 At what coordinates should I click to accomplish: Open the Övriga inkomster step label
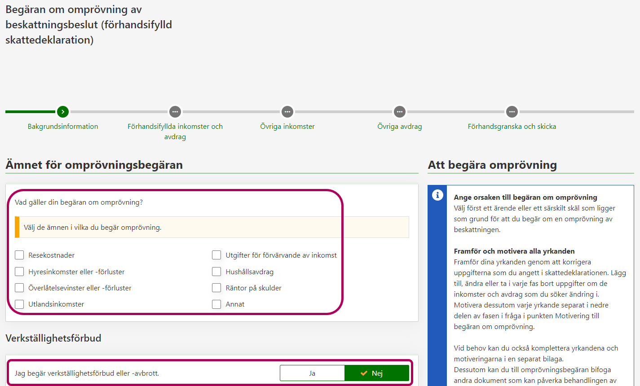(287, 127)
